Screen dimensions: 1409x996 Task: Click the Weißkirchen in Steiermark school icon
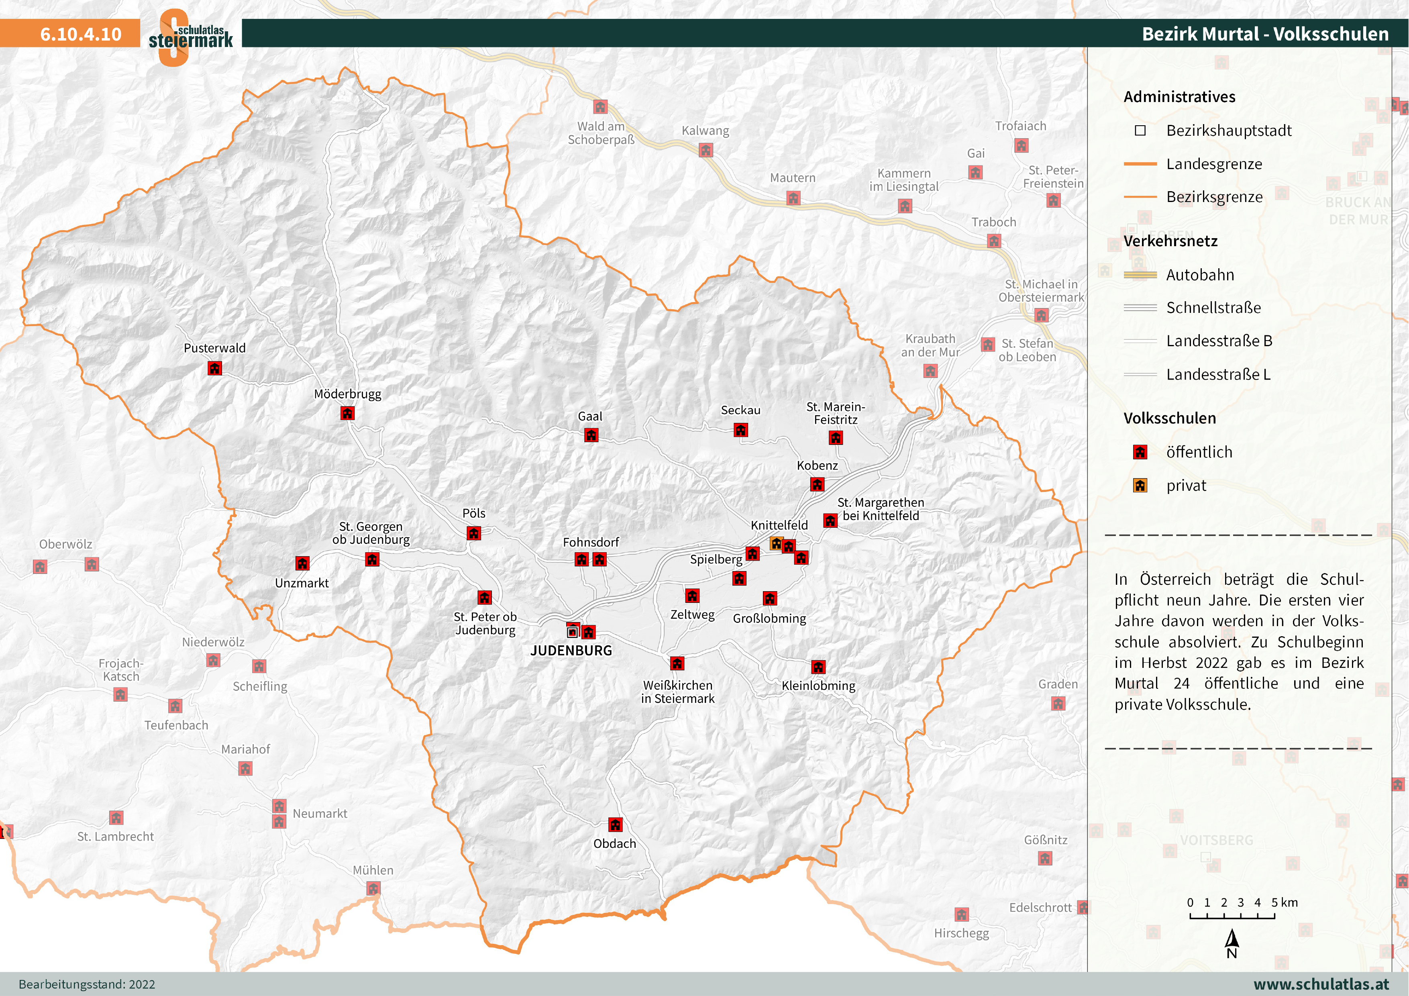coord(677,663)
